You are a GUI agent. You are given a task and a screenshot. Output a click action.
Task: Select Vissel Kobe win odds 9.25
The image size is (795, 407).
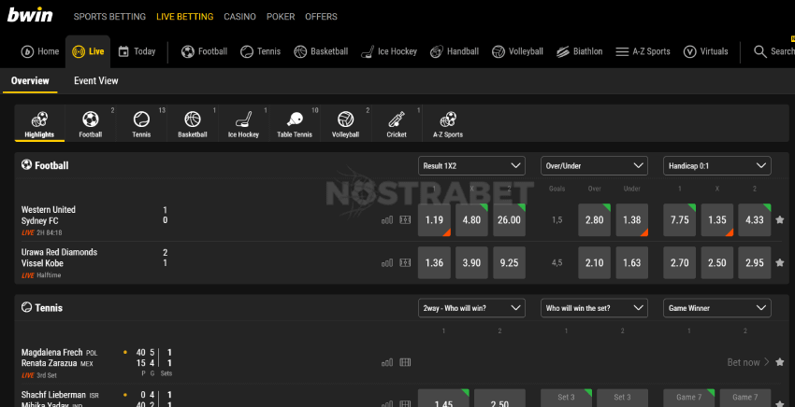(509, 262)
